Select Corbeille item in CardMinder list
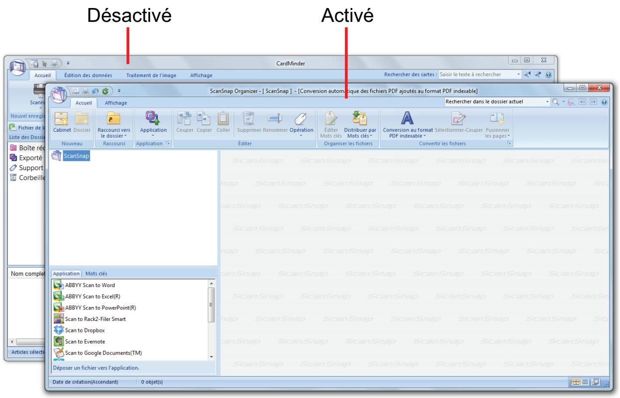This screenshot has height=398, width=620. tap(28, 179)
